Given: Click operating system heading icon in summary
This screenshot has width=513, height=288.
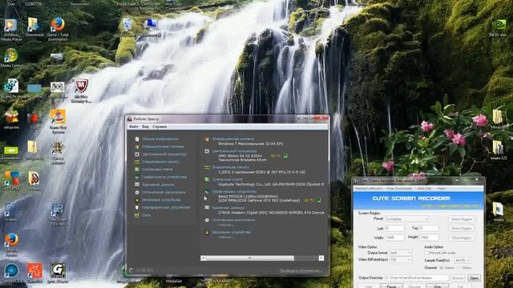Looking at the screenshot, I should tap(207, 139).
